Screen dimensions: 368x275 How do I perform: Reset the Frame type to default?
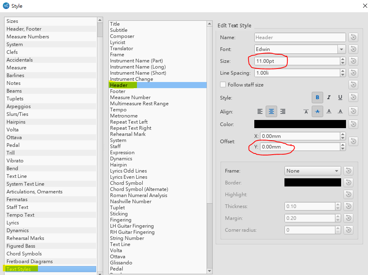(x=348, y=171)
